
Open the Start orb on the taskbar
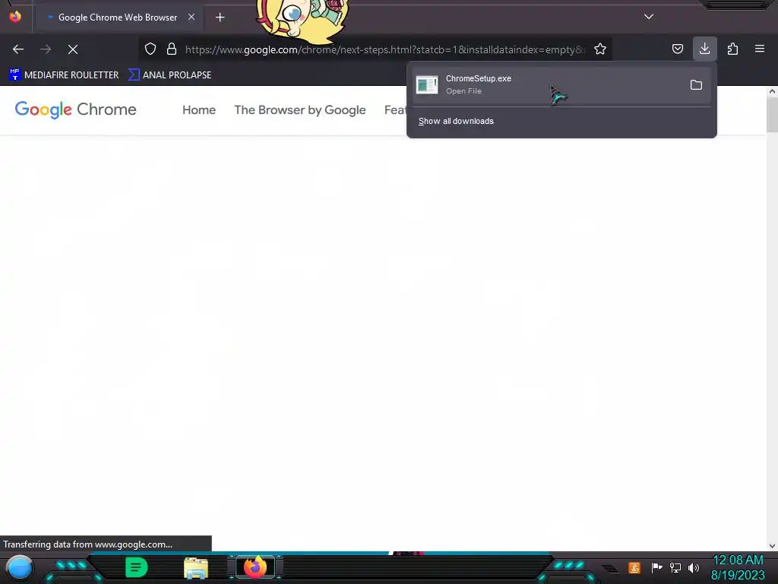point(19,567)
